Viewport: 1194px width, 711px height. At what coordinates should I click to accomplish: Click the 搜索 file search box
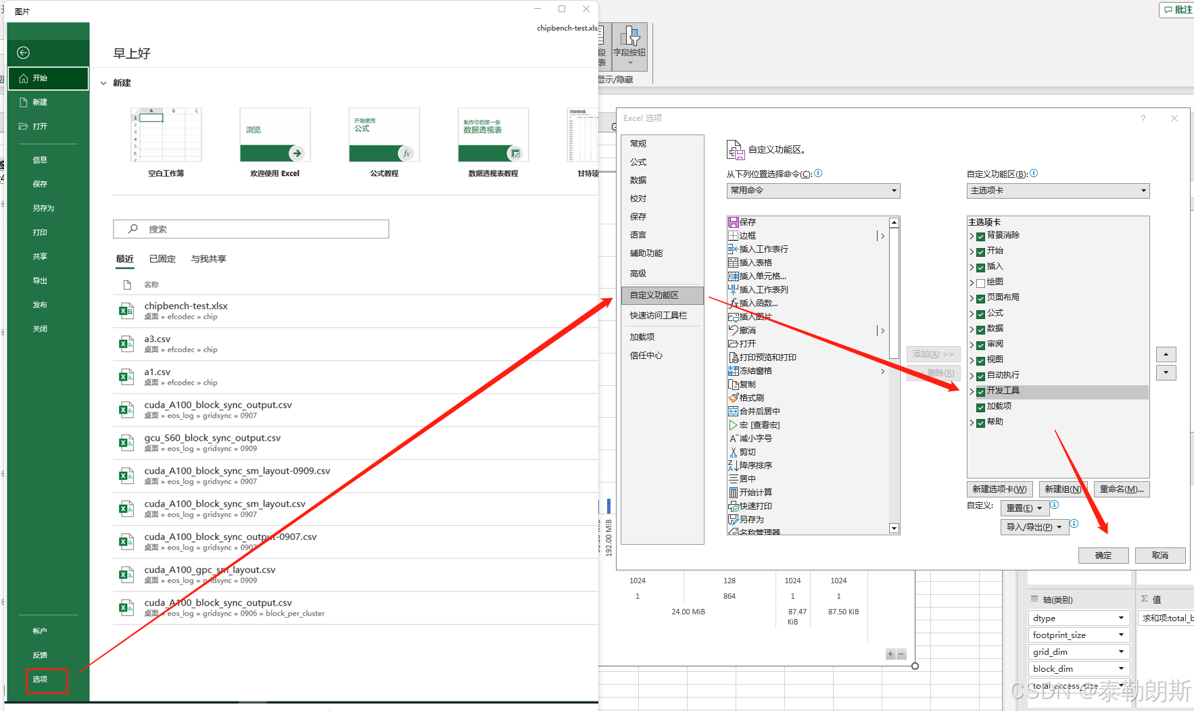coord(251,229)
